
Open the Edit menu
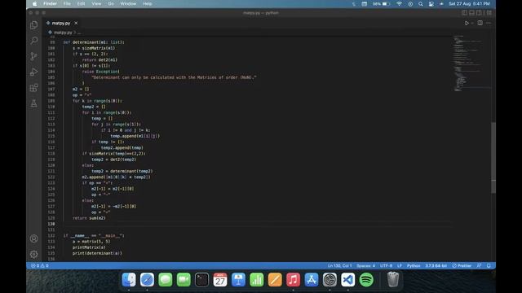(x=82, y=4)
